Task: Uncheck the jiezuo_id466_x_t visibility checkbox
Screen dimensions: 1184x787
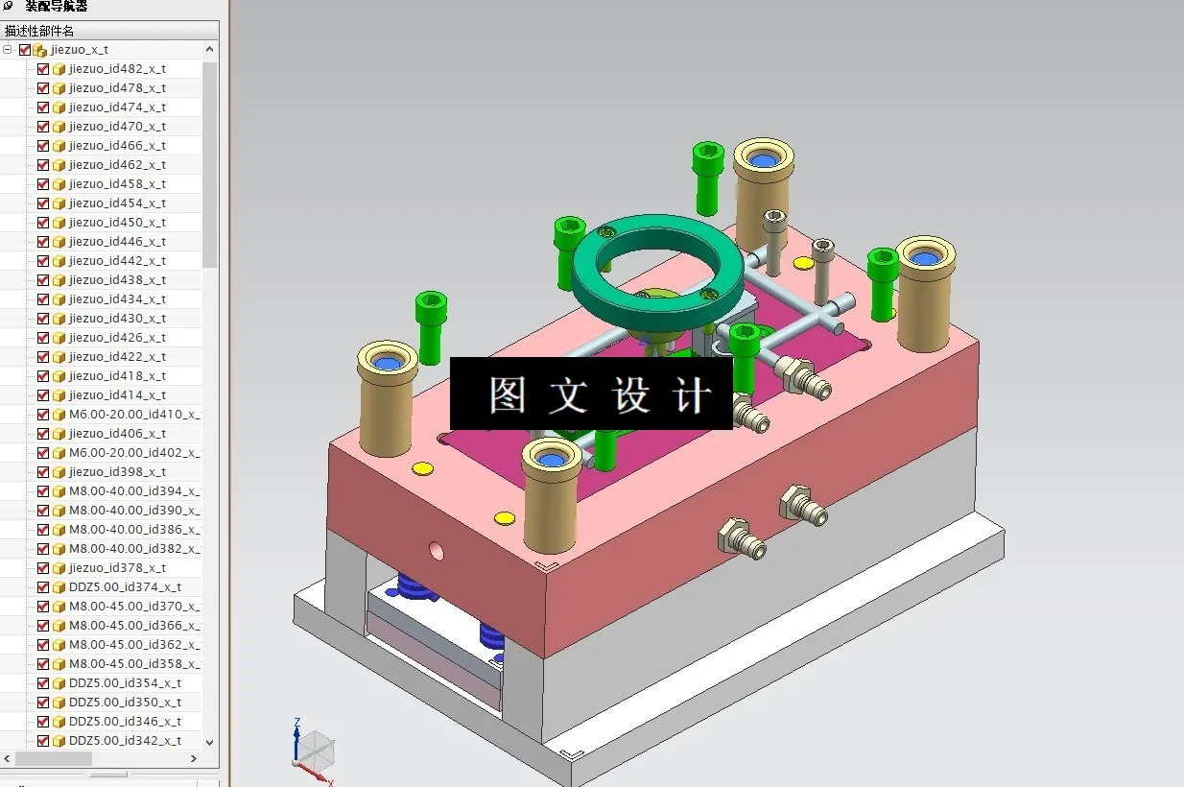Action: tap(43, 145)
